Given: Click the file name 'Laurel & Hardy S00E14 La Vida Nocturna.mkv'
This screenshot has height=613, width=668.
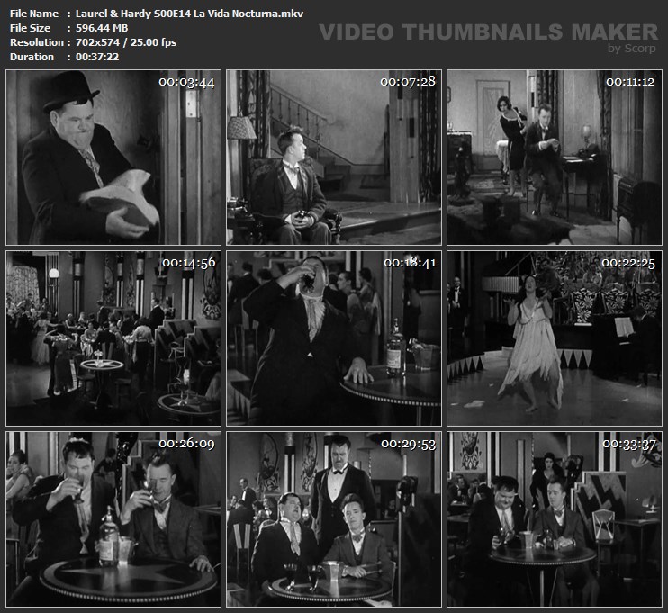Looking at the screenshot, I should tap(190, 14).
